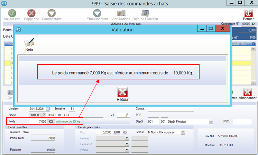Open the Commentaire toolbar icon
Screen dimensions: 258x155
pyautogui.click(x=52, y=13)
